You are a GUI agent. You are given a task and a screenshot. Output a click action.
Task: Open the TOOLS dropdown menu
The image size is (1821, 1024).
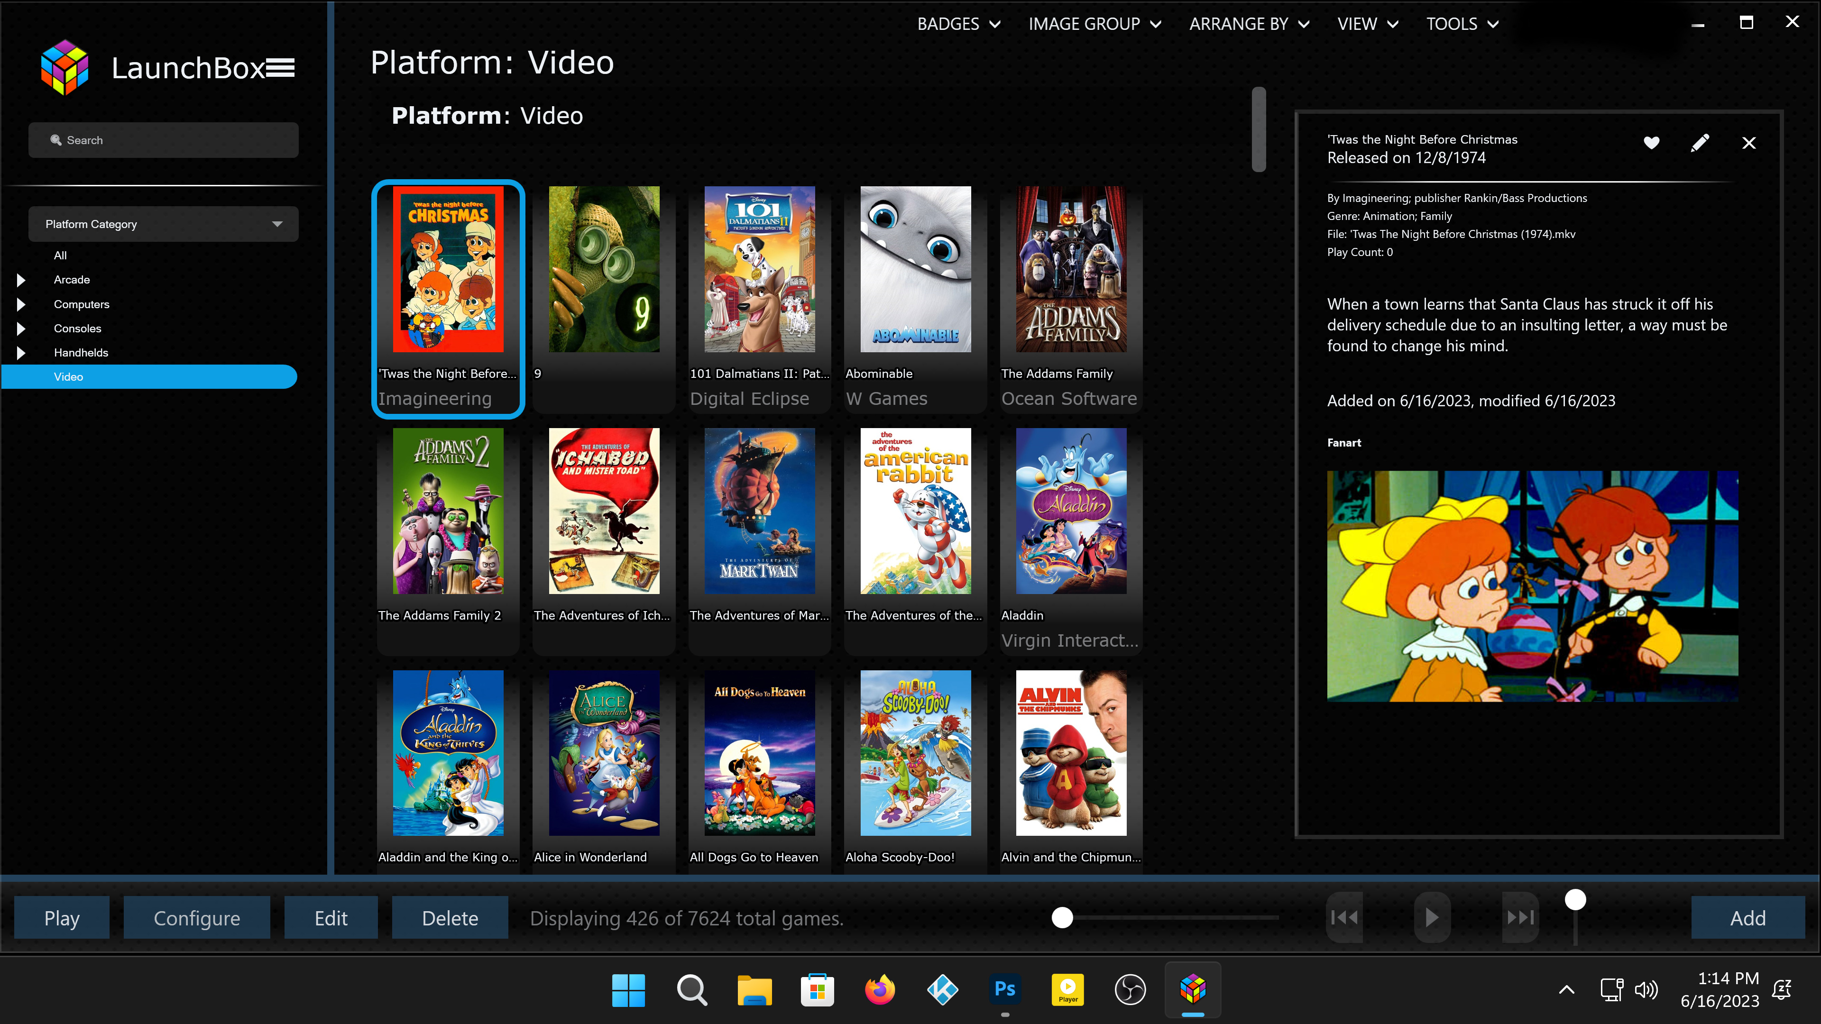pyautogui.click(x=1462, y=24)
